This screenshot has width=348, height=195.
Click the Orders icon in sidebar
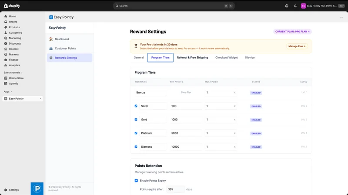(6, 22)
